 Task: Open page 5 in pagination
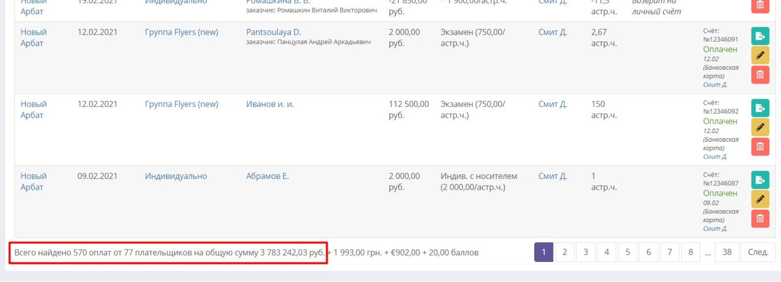pyautogui.click(x=628, y=252)
